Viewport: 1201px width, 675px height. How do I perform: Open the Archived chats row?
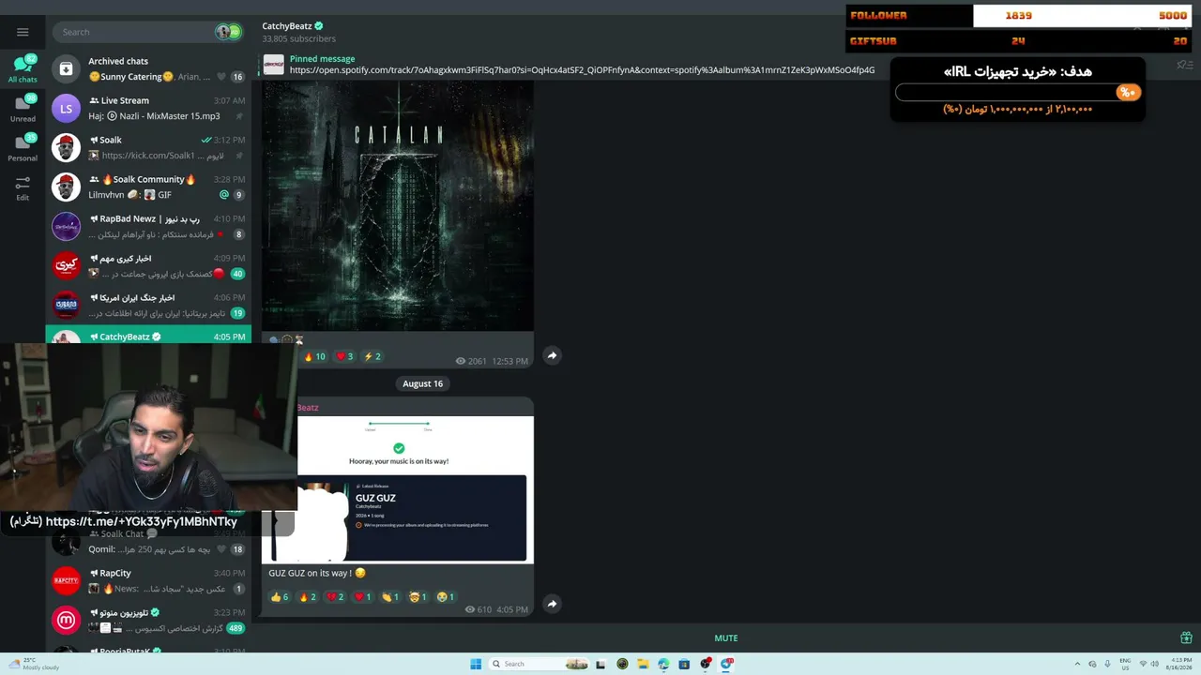[x=148, y=68]
